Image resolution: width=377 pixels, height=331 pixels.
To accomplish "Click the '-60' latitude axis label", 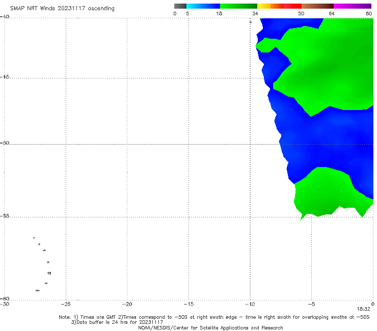I will (x=5, y=298).
